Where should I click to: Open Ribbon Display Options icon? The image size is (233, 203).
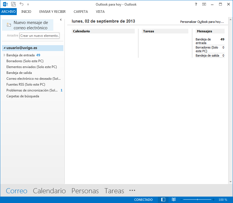tap(204, 4)
